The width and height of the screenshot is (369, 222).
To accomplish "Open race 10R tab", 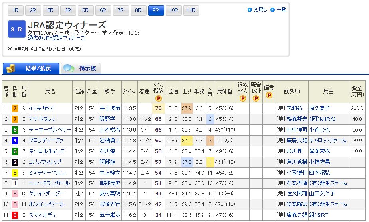I will tap(174, 10).
